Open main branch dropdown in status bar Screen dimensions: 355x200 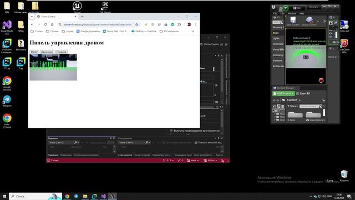coord(193,161)
